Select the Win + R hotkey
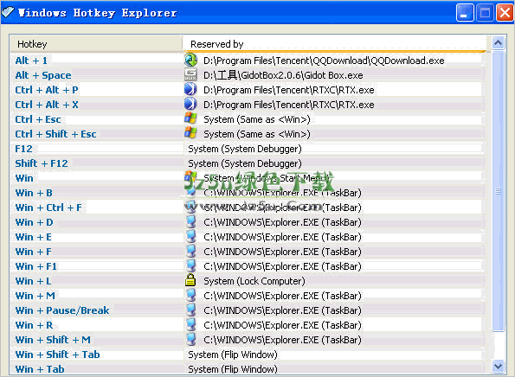 (34, 325)
